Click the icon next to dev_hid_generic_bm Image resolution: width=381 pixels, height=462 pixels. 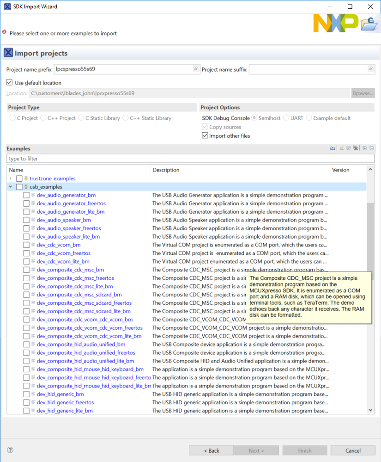(33, 394)
